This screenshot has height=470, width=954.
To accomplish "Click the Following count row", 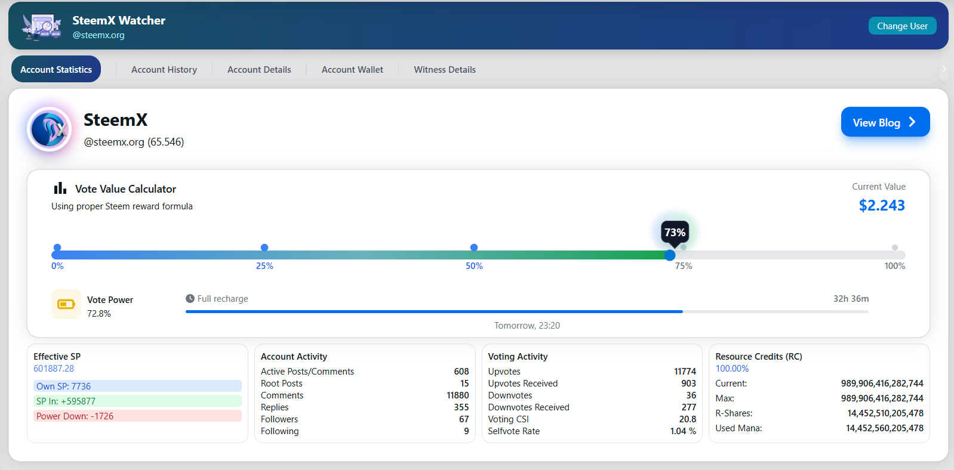I will click(365, 431).
